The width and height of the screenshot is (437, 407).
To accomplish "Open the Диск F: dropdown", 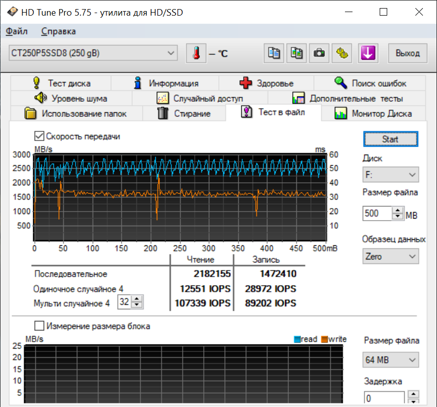I will (390, 175).
